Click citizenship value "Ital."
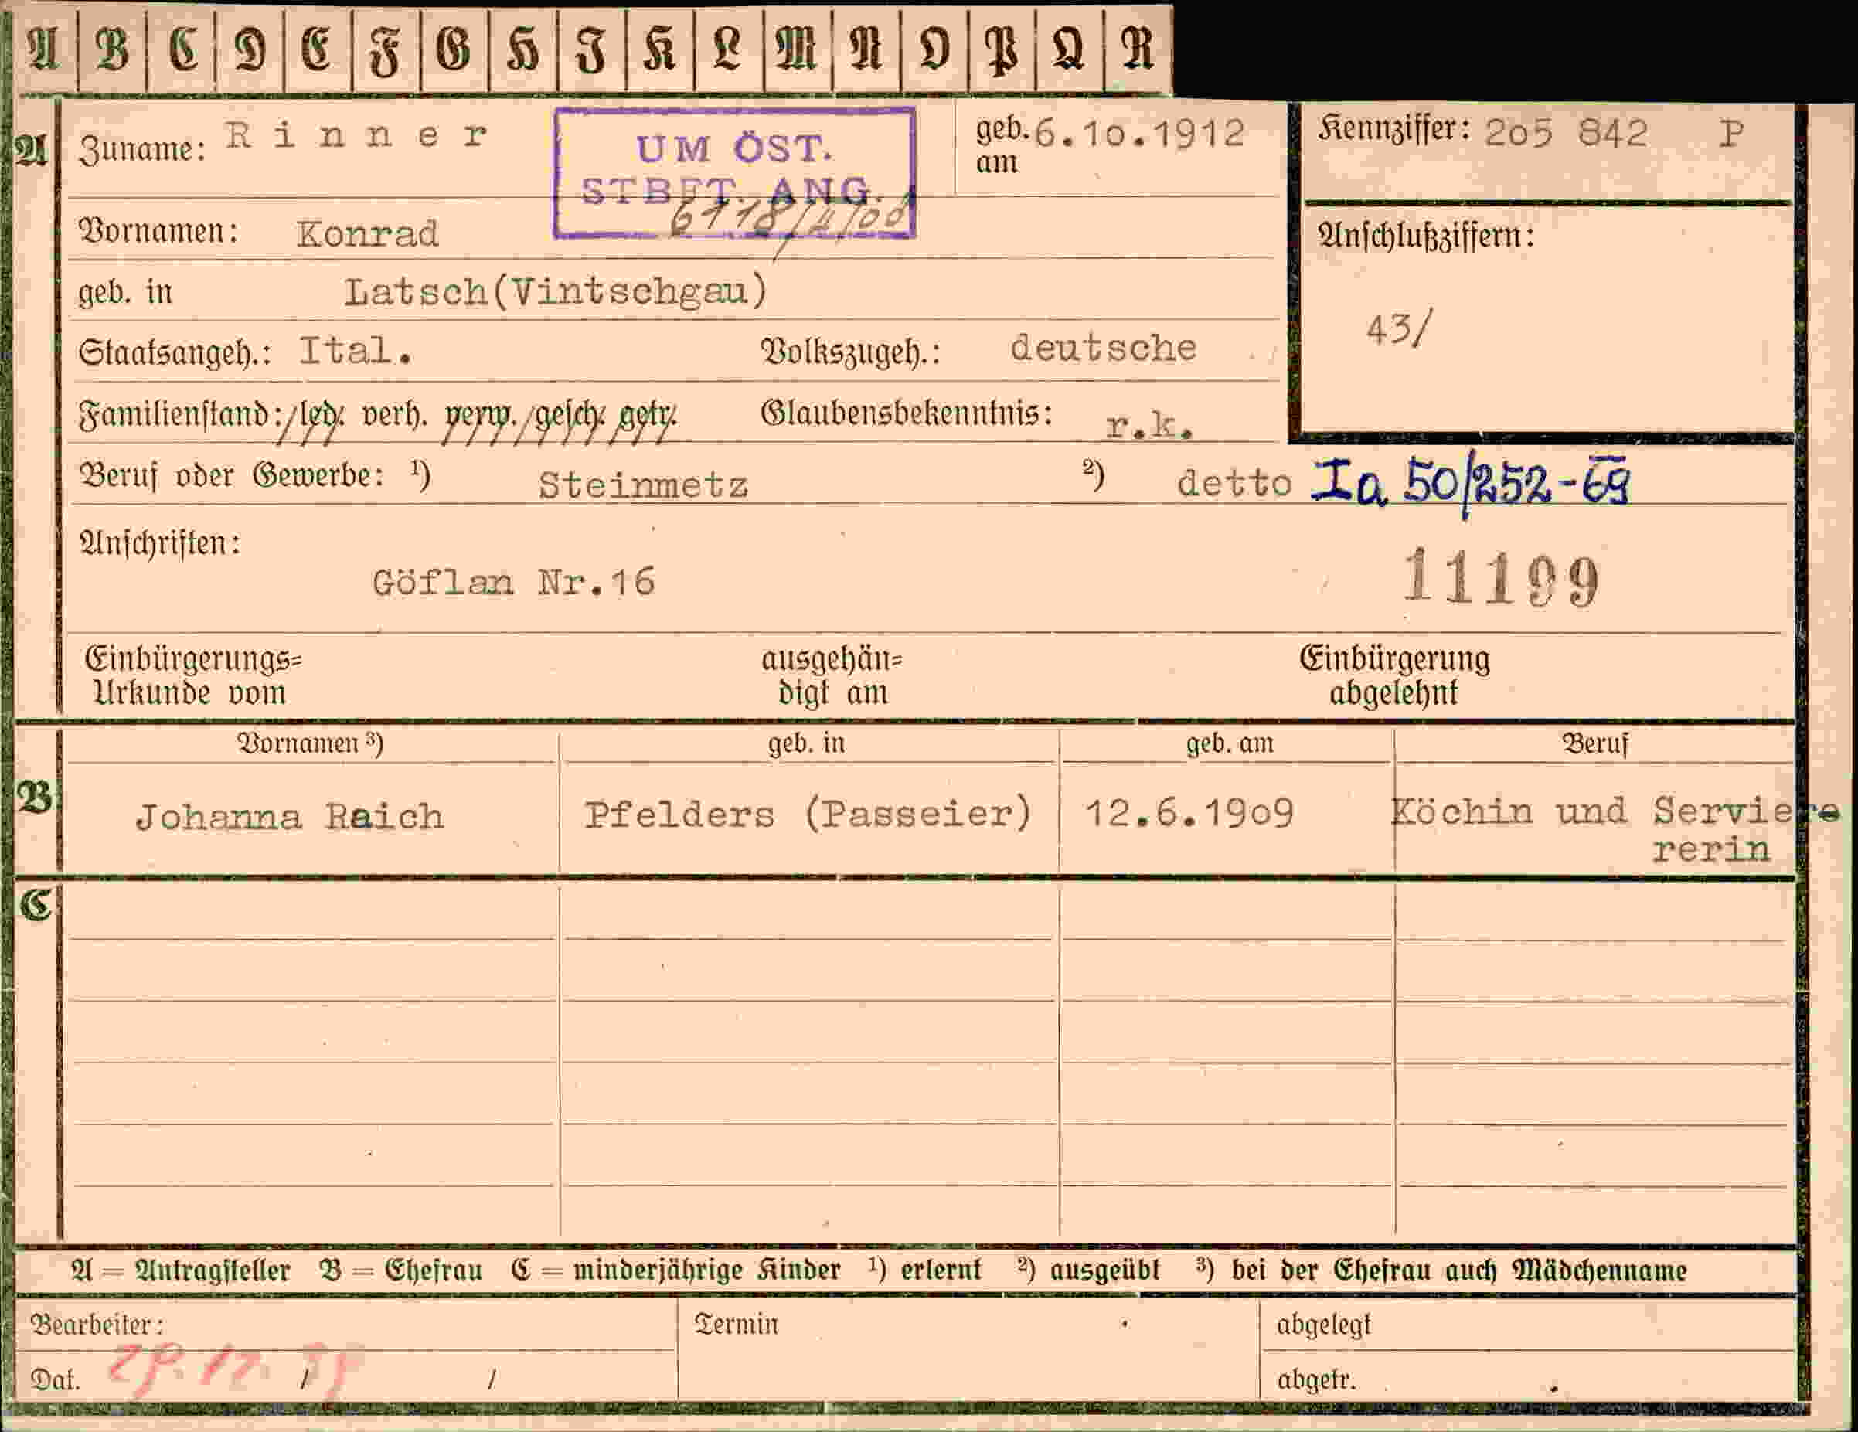1858x1432 pixels. point(356,351)
